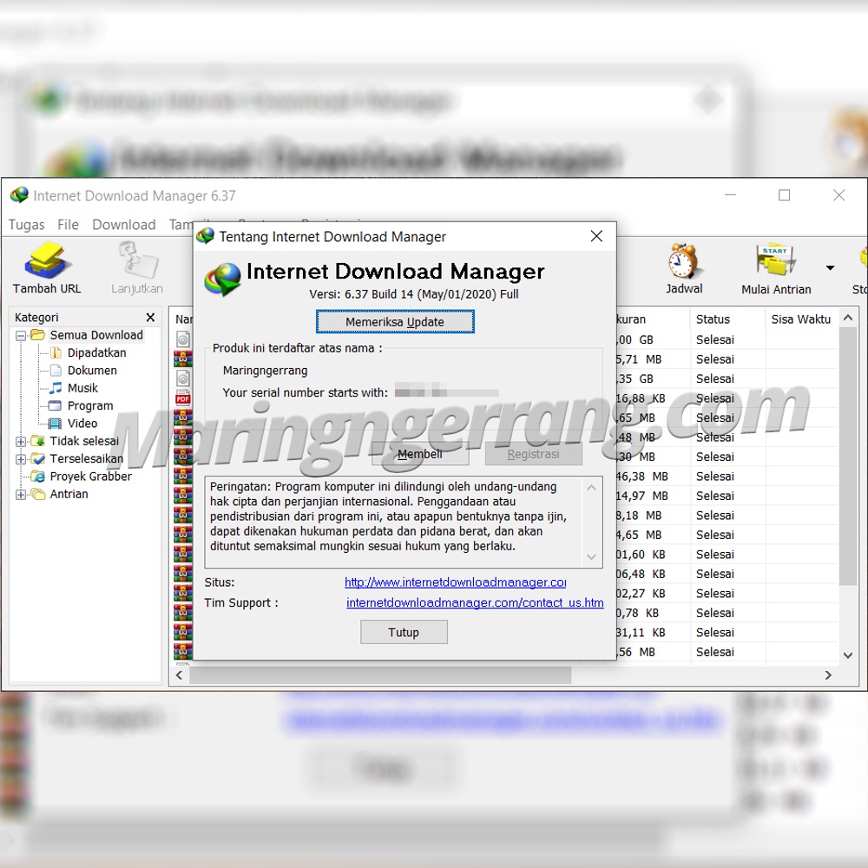Screen dimensions: 868x868
Task: Click the Dipadatkan archive icon
Action: [56, 352]
